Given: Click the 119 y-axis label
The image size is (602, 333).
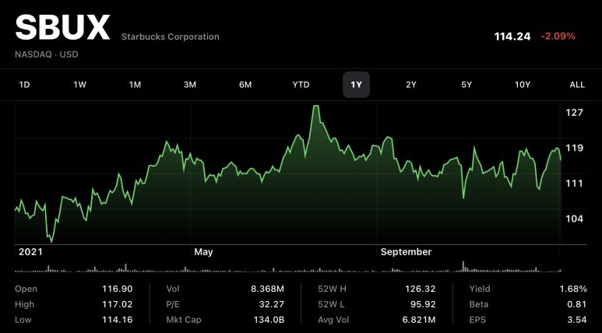Looking at the screenshot, I should 575,148.
